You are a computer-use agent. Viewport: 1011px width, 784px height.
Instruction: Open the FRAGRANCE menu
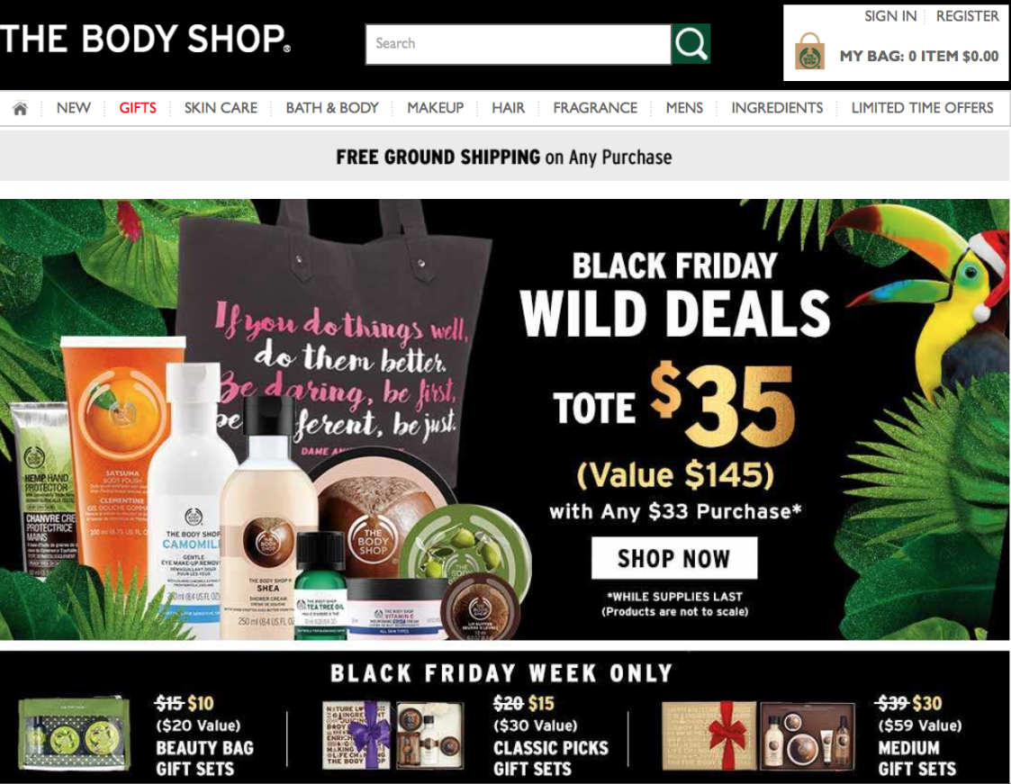[x=595, y=108]
